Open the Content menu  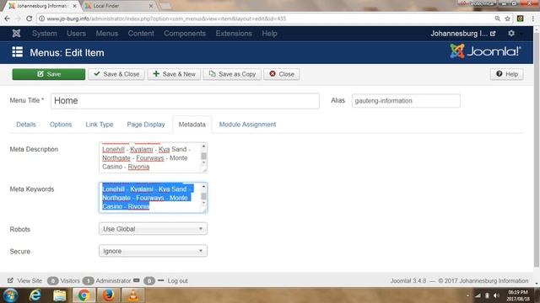point(141,34)
